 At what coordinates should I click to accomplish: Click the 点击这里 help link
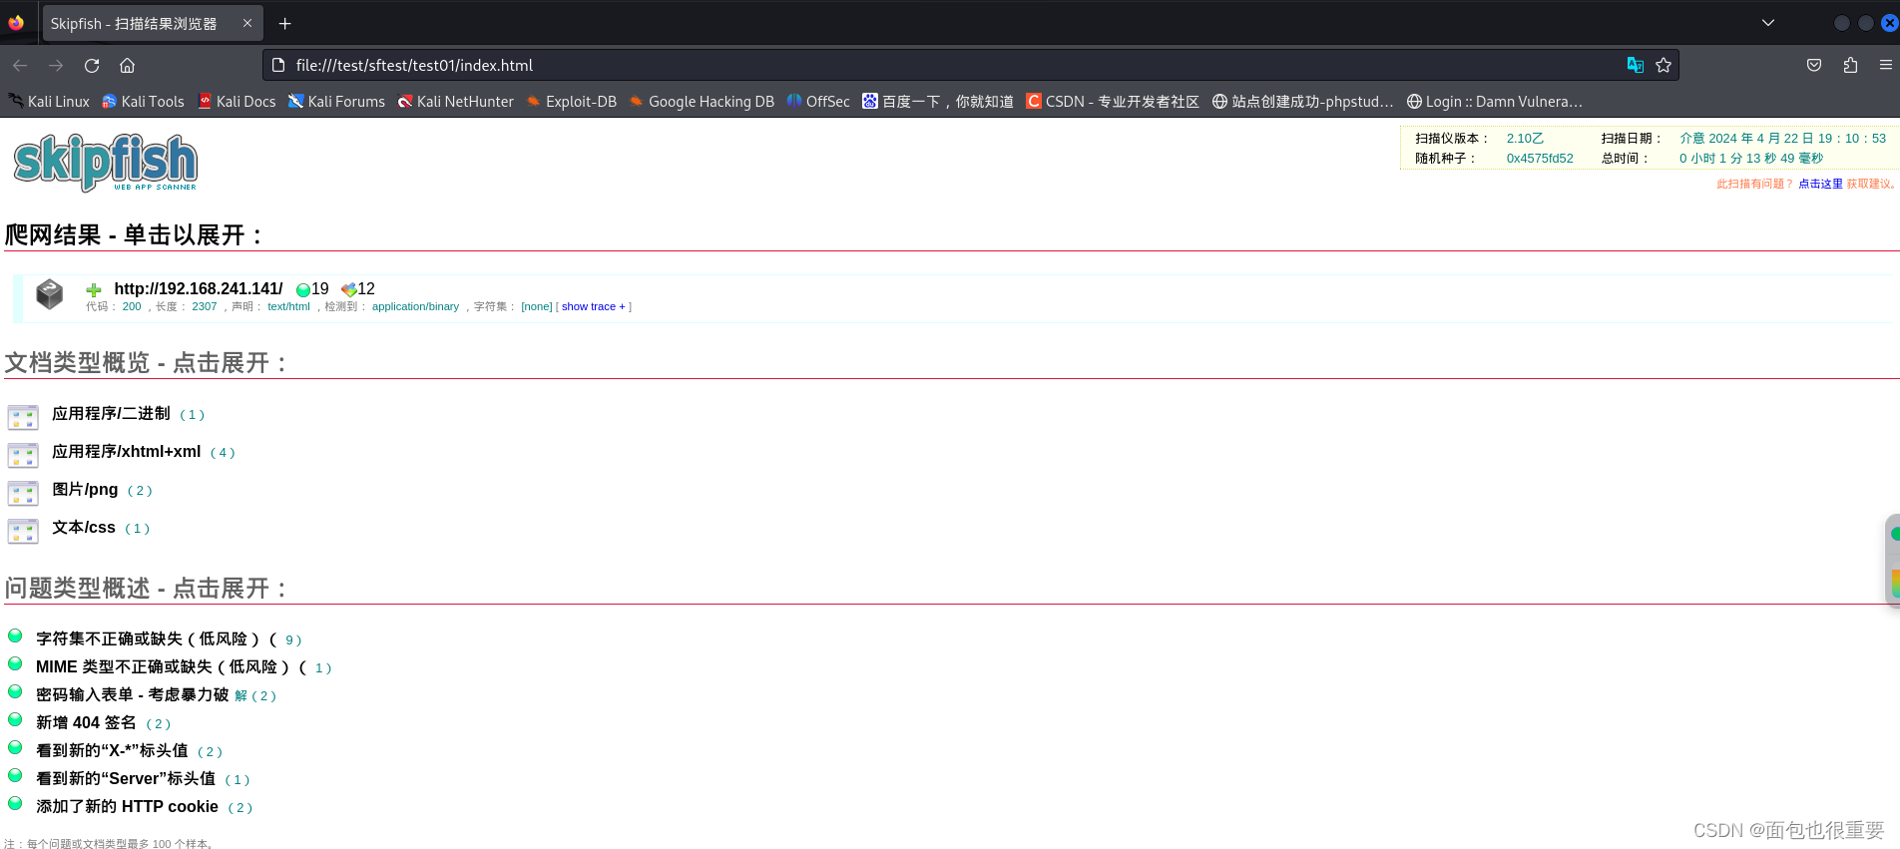coord(1820,185)
